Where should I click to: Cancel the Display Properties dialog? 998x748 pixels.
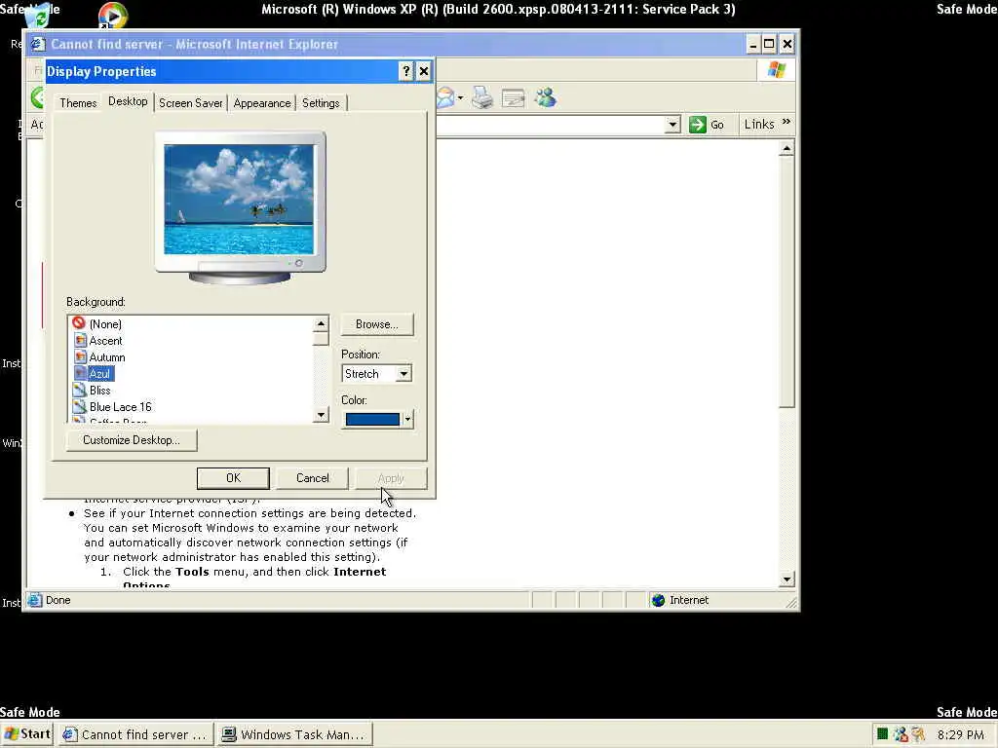313,478
